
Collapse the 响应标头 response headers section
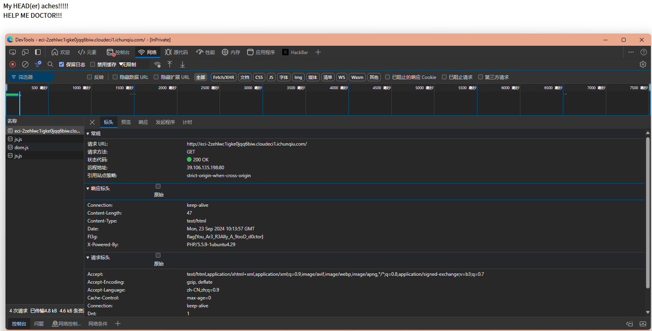(x=88, y=189)
